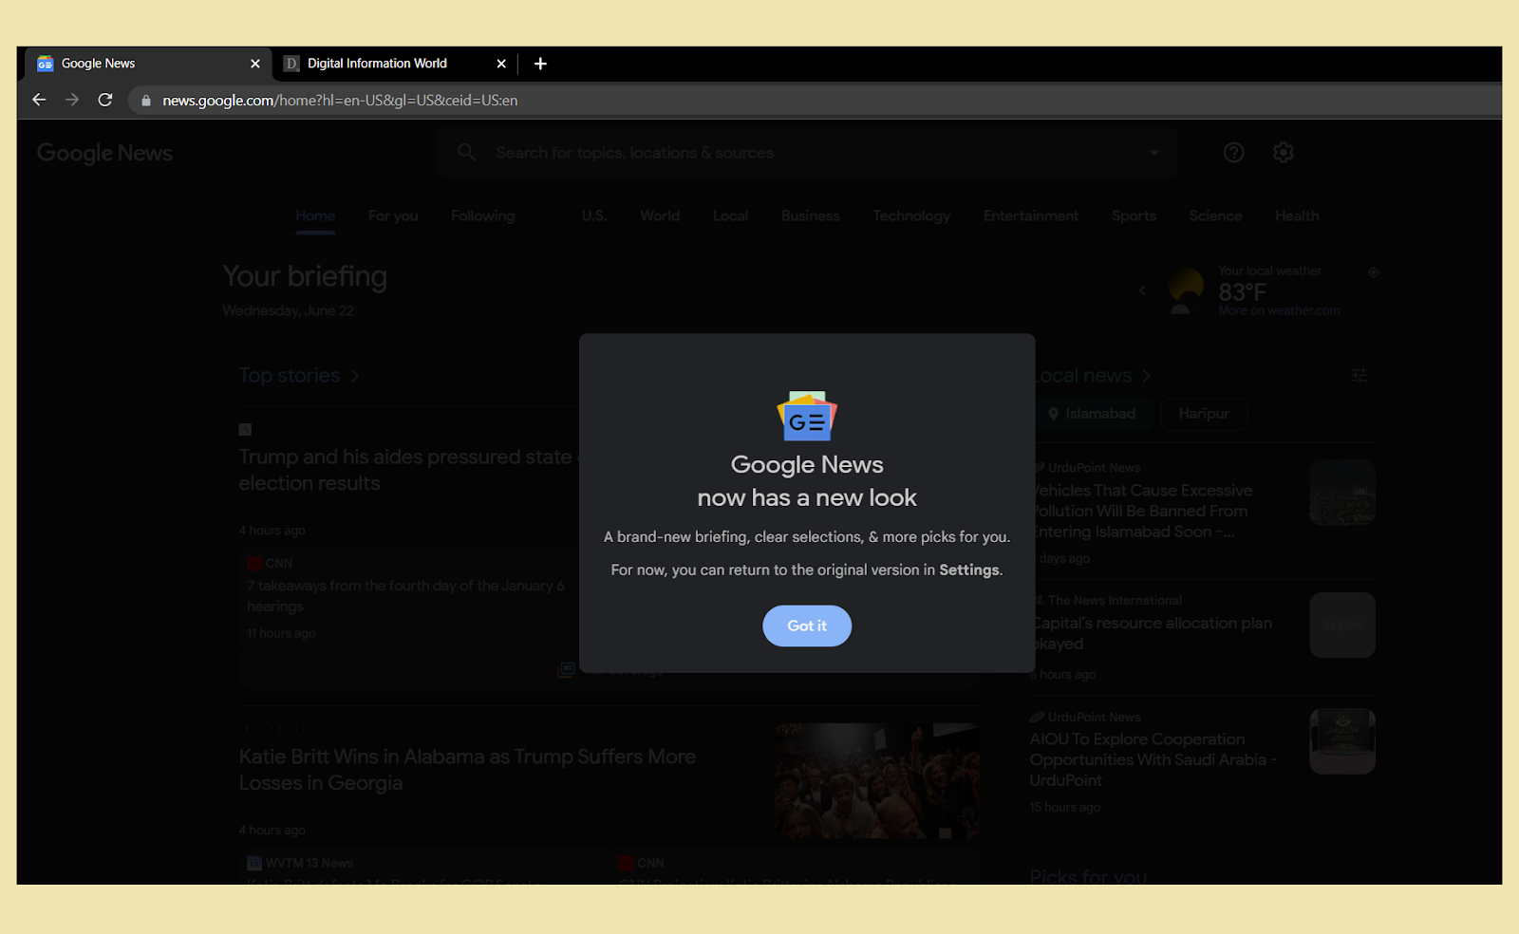Click the WVTM 13 News source label

coord(309,863)
